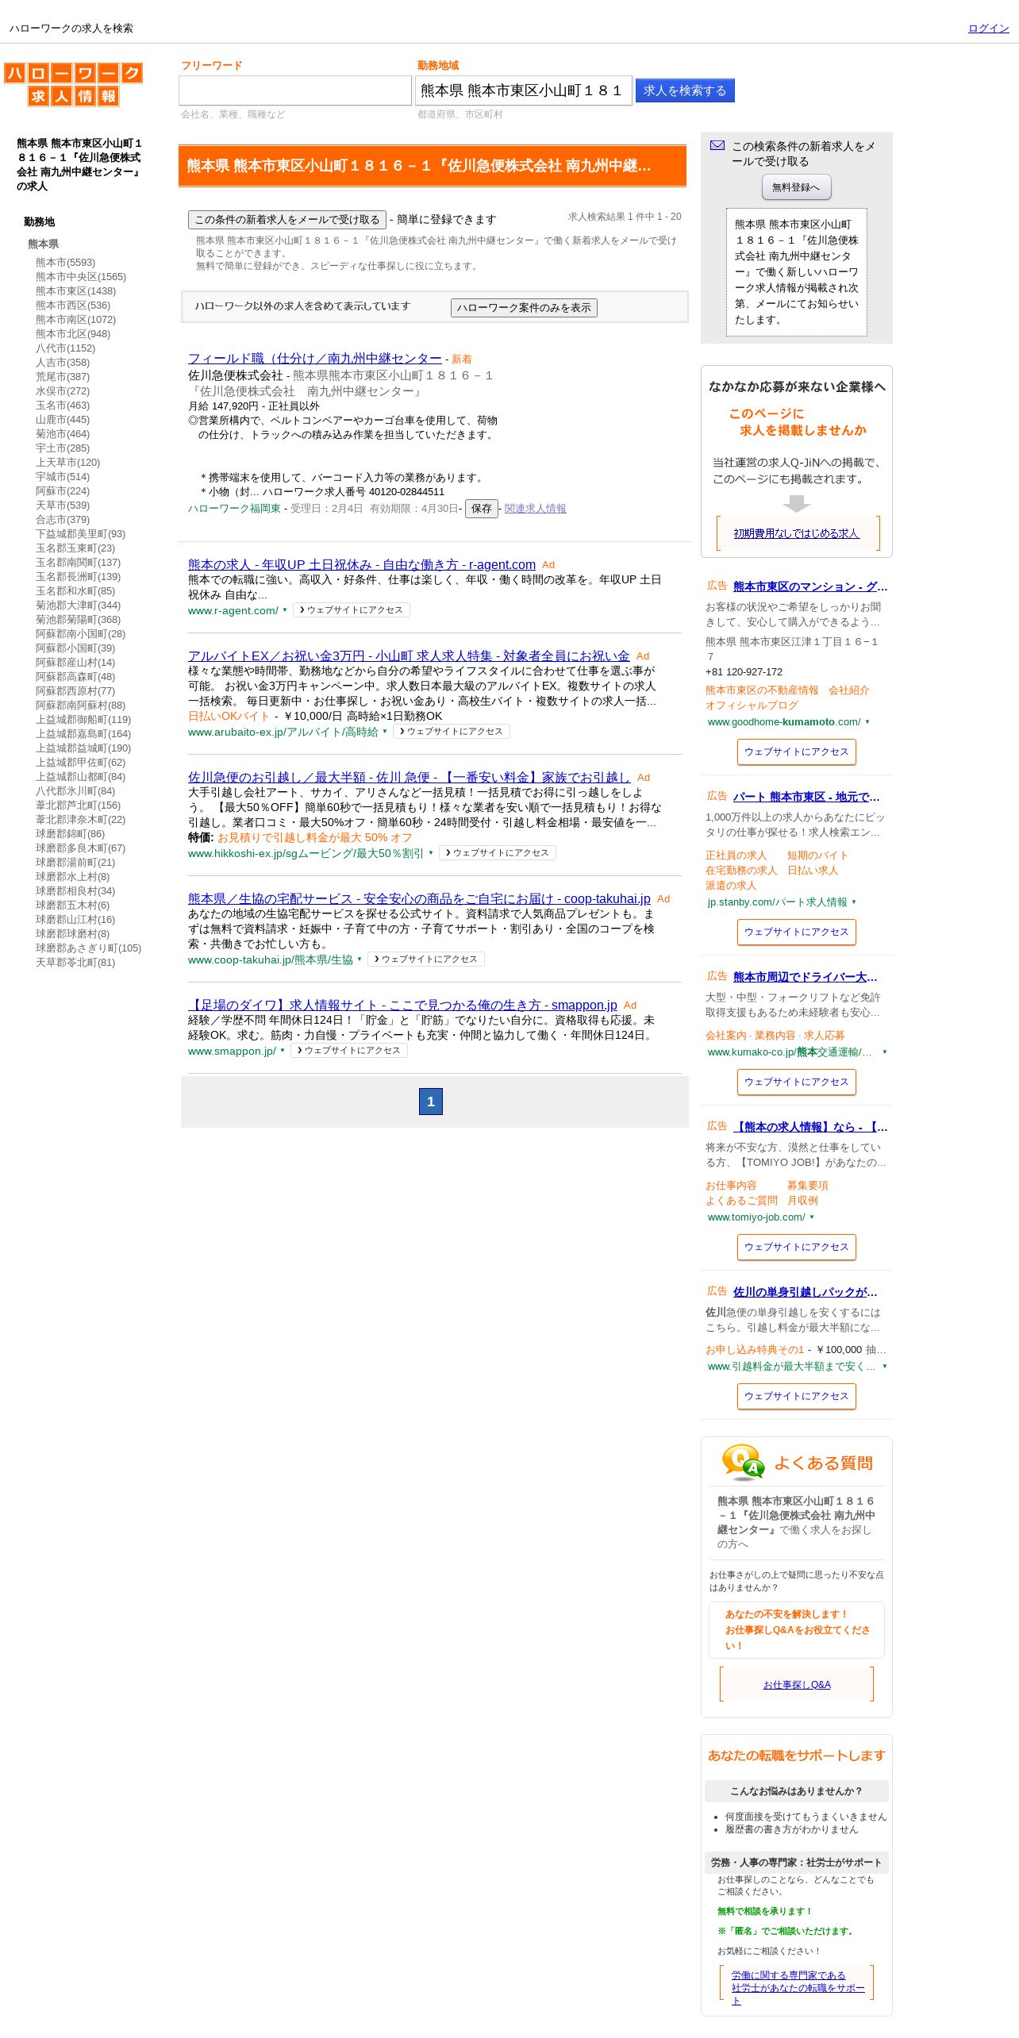Open the 熊本市周辺でドライバー sidebar ad

(806, 977)
